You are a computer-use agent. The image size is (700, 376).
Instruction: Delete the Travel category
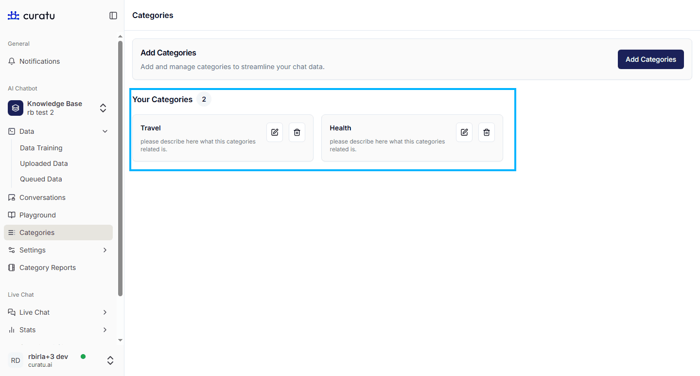click(297, 132)
